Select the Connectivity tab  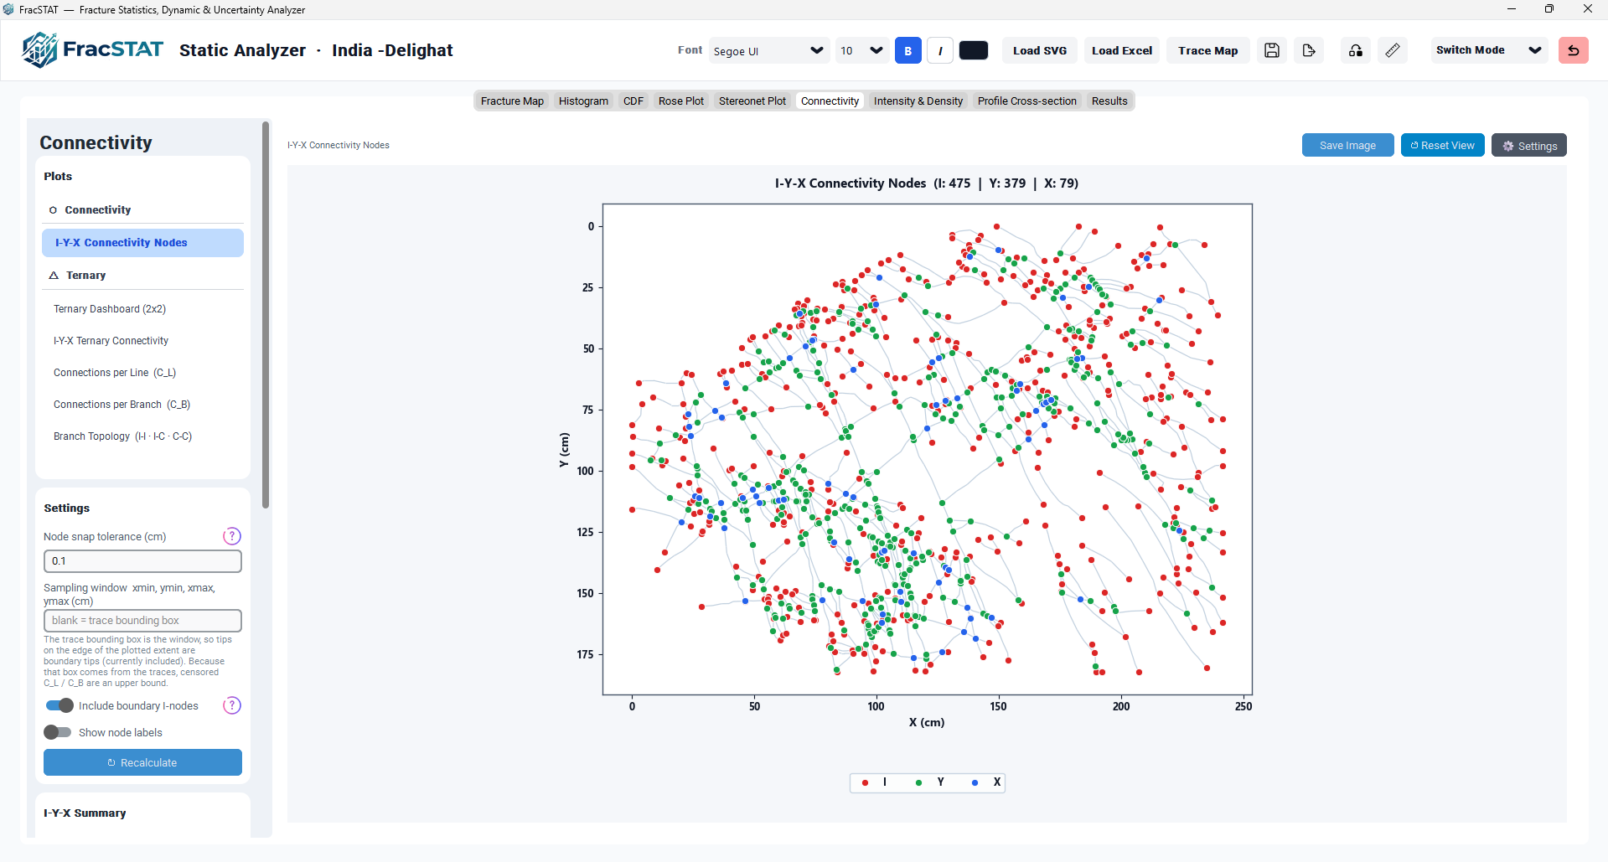coord(830,101)
